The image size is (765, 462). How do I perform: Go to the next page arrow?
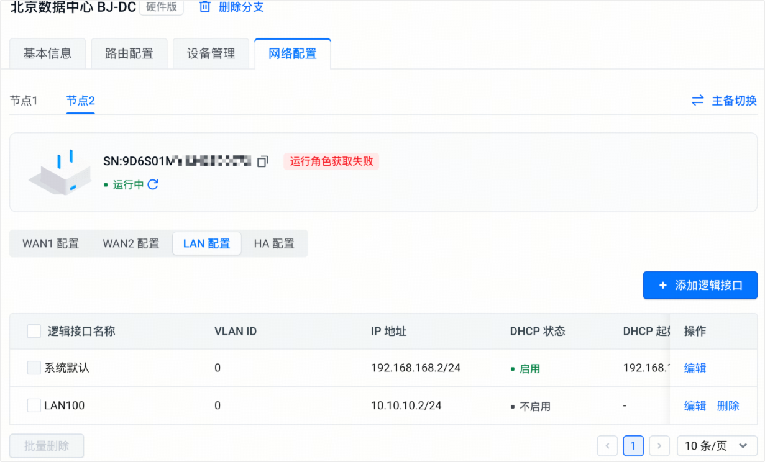click(x=659, y=446)
